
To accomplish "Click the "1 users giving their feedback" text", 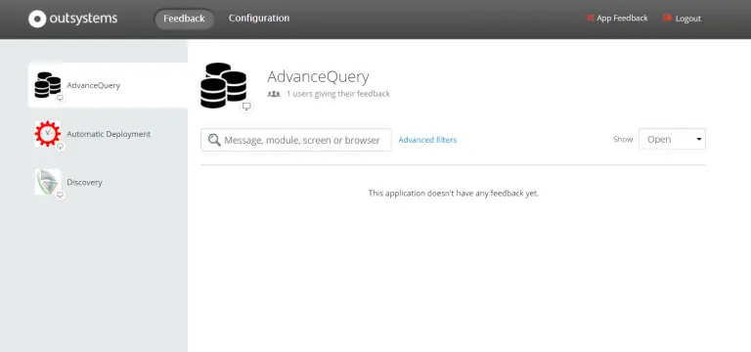I will point(338,94).
